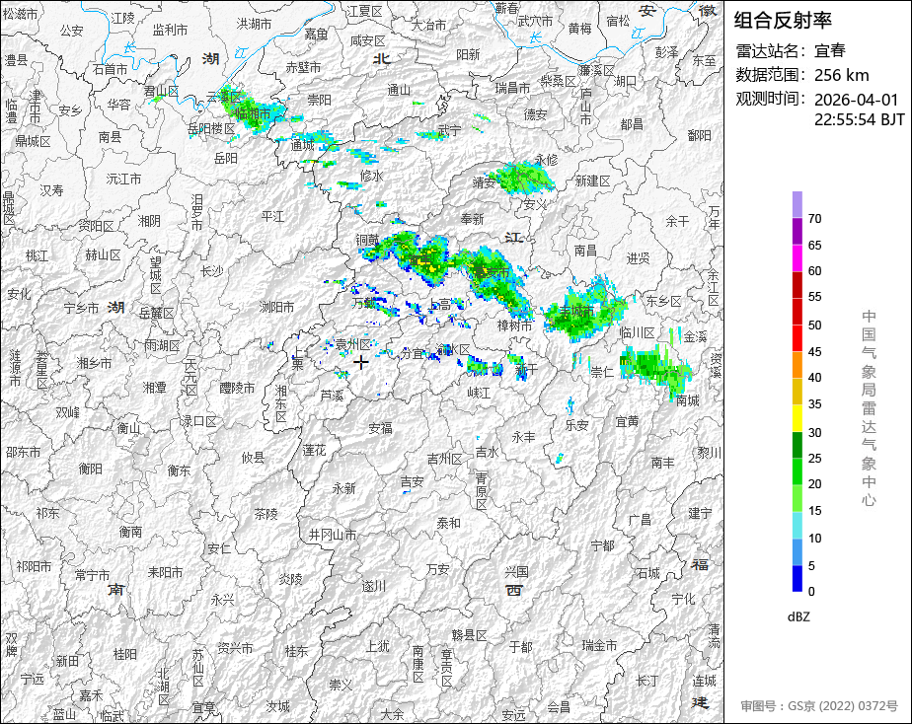Click the legend value 0

812,592
